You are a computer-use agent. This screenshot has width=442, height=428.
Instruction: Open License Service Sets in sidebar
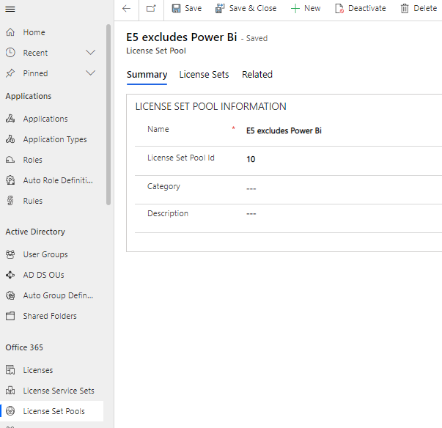tap(58, 391)
